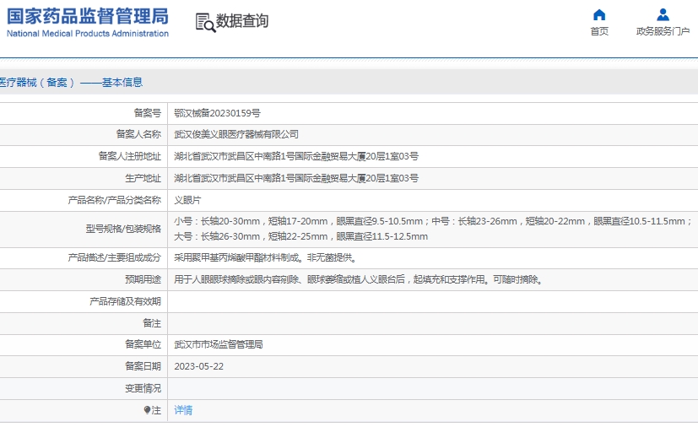Screen dimensions: 698x427
Task: Click the 备案人名称 label
Action: tap(138, 134)
